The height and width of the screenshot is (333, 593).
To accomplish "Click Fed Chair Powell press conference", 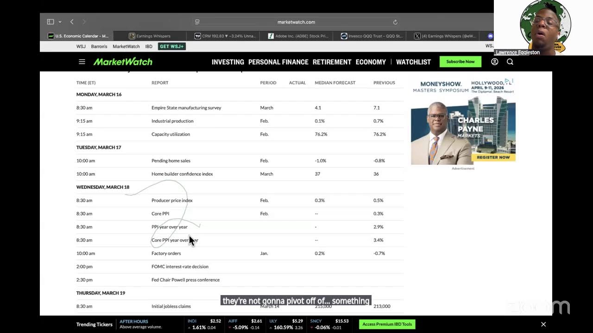I will (185, 280).
